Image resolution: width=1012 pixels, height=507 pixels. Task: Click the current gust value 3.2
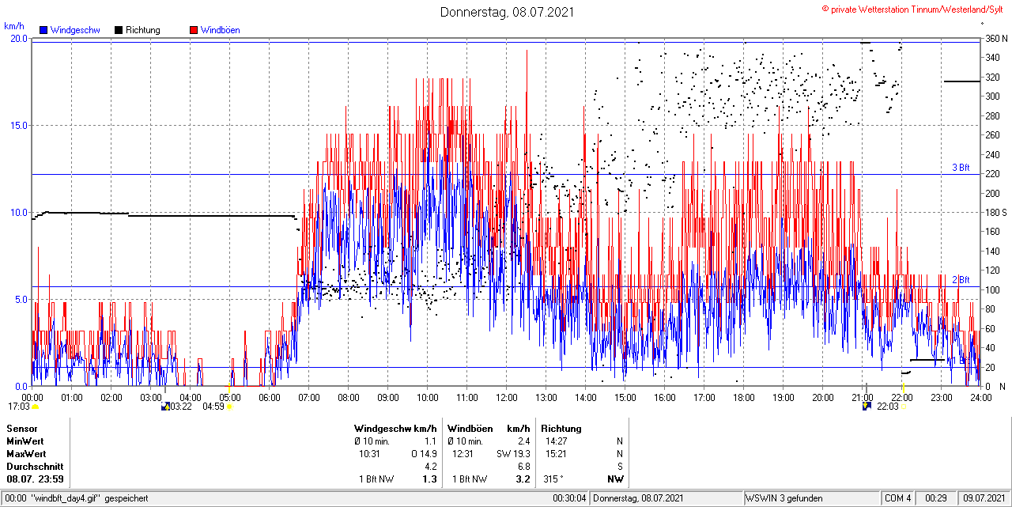pos(523,479)
